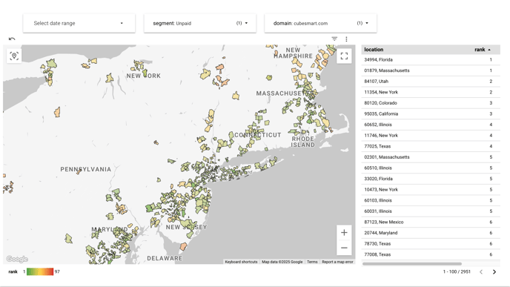510x287 pixels.
Task: Click the rank color gradient legend
Action: coord(40,271)
